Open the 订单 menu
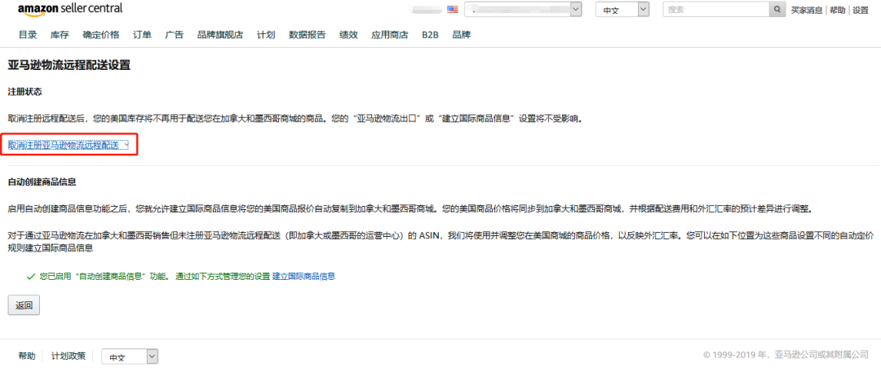 142,35
